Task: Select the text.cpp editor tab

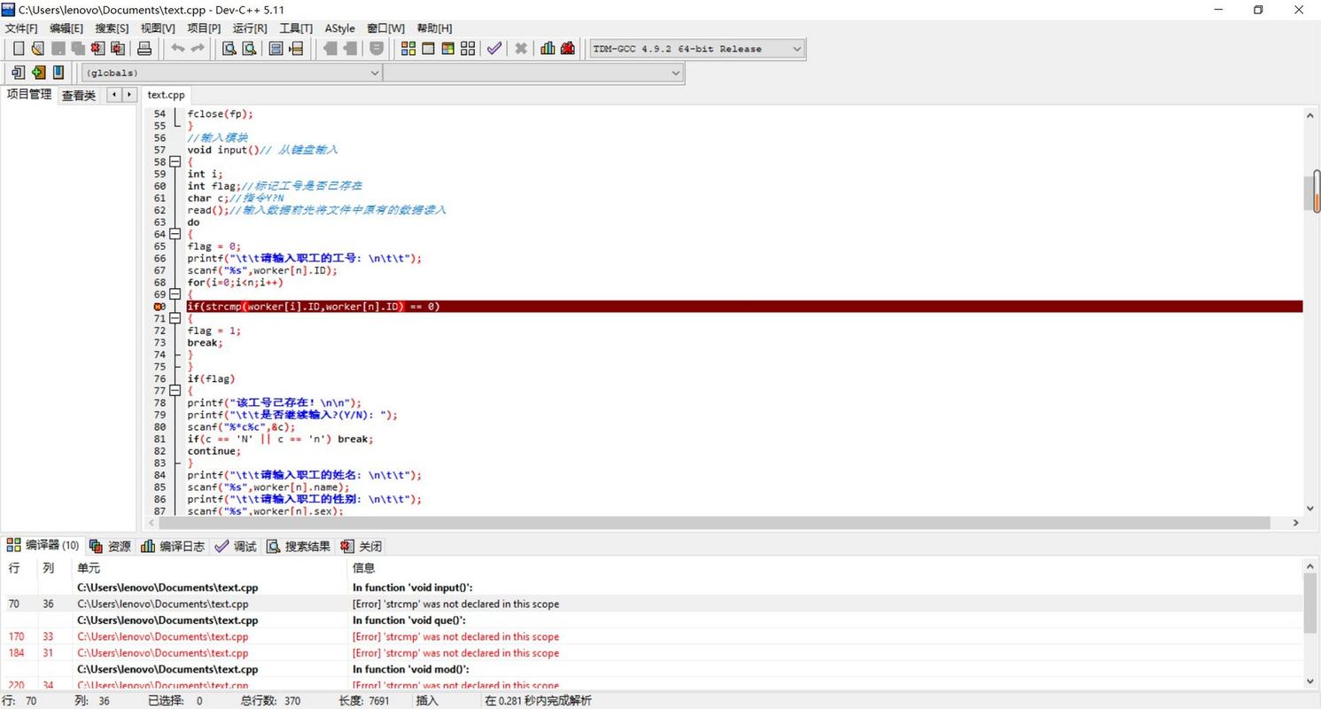Action: [167, 95]
